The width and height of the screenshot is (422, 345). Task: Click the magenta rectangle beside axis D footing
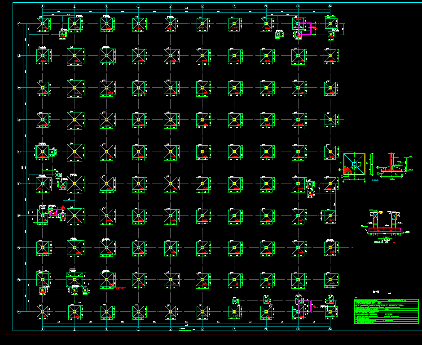pos(56,212)
